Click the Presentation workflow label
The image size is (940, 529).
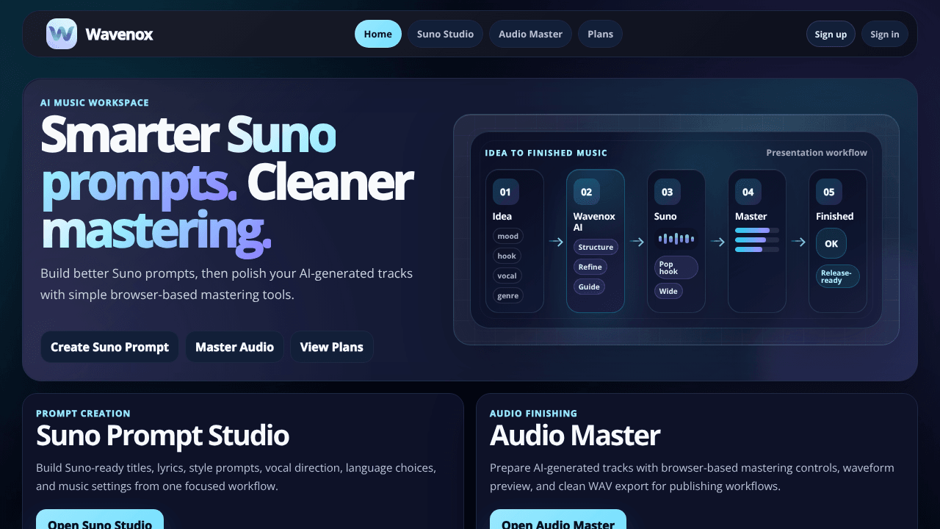(x=817, y=153)
